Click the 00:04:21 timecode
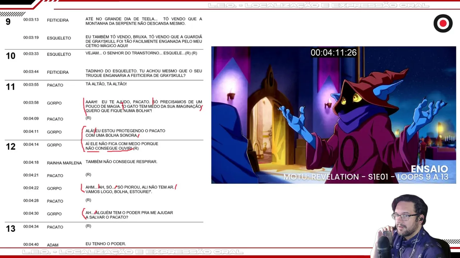This screenshot has width=460, height=258. coord(31,175)
